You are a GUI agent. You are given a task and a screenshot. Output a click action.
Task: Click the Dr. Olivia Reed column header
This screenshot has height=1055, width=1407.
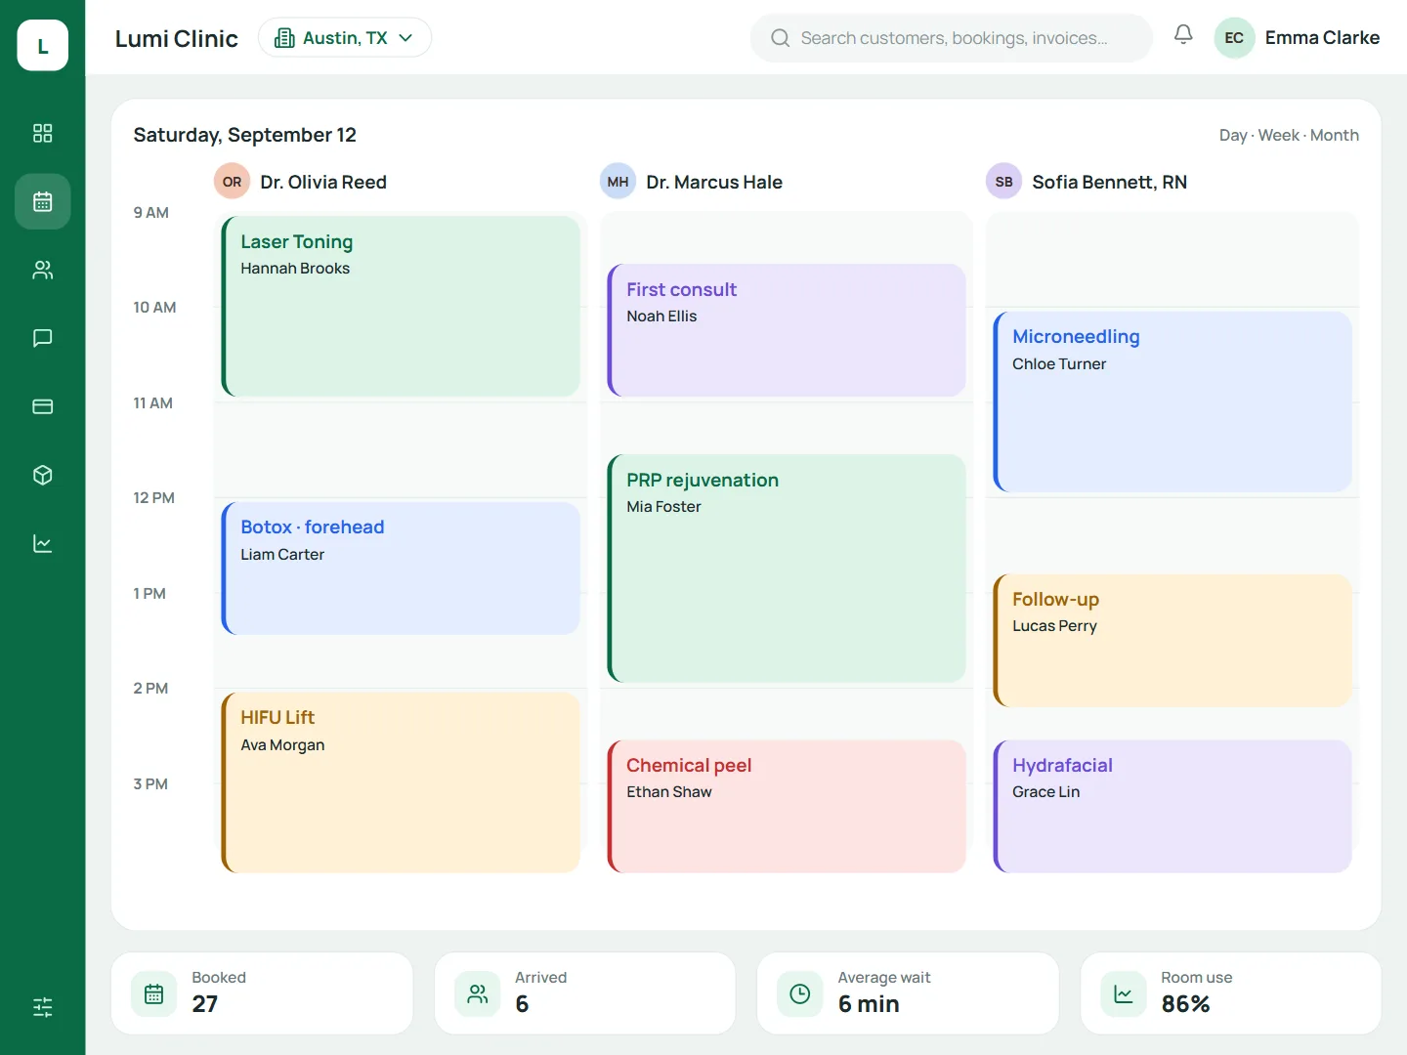click(x=323, y=182)
